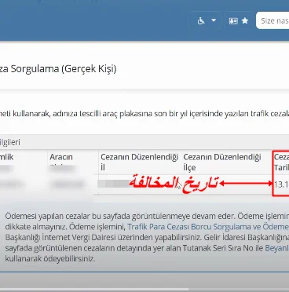Open the ID card services icon

[233, 20]
